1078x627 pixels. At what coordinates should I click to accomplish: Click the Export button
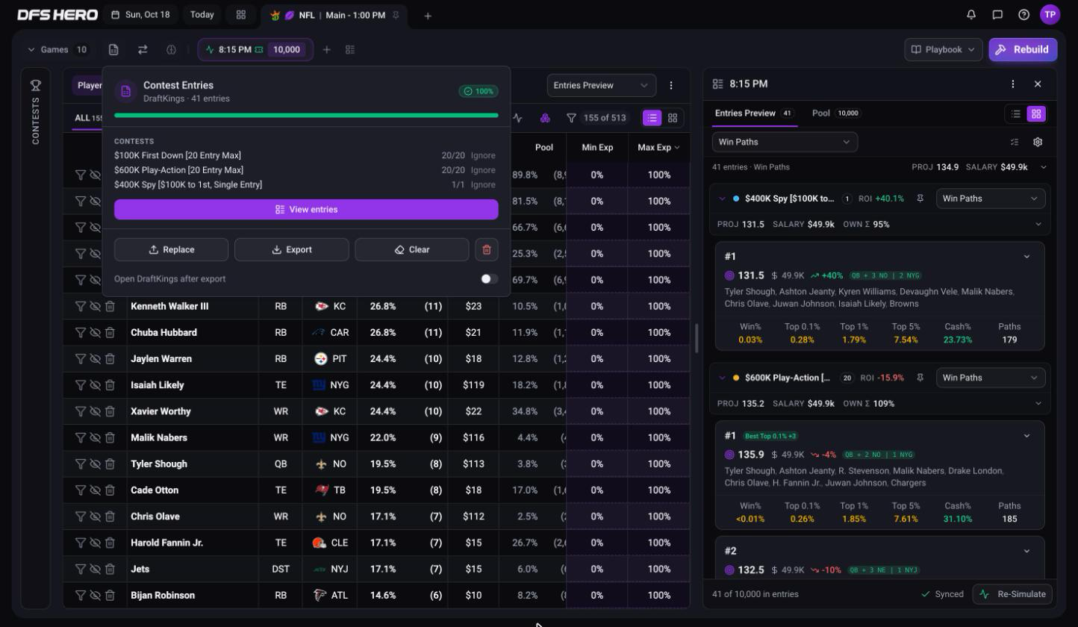click(292, 249)
